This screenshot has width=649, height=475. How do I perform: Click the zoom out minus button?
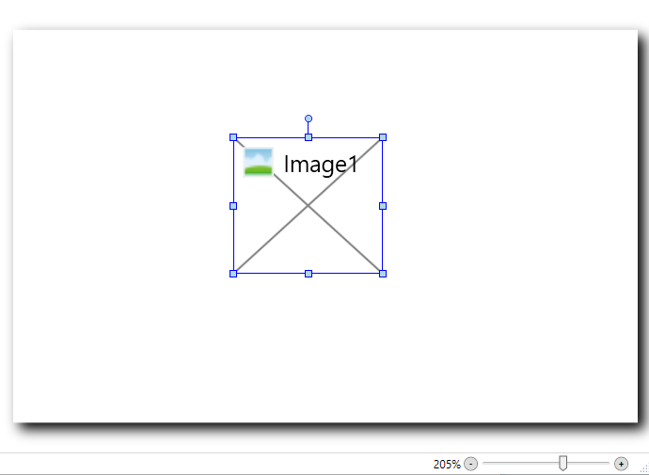[470, 464]
